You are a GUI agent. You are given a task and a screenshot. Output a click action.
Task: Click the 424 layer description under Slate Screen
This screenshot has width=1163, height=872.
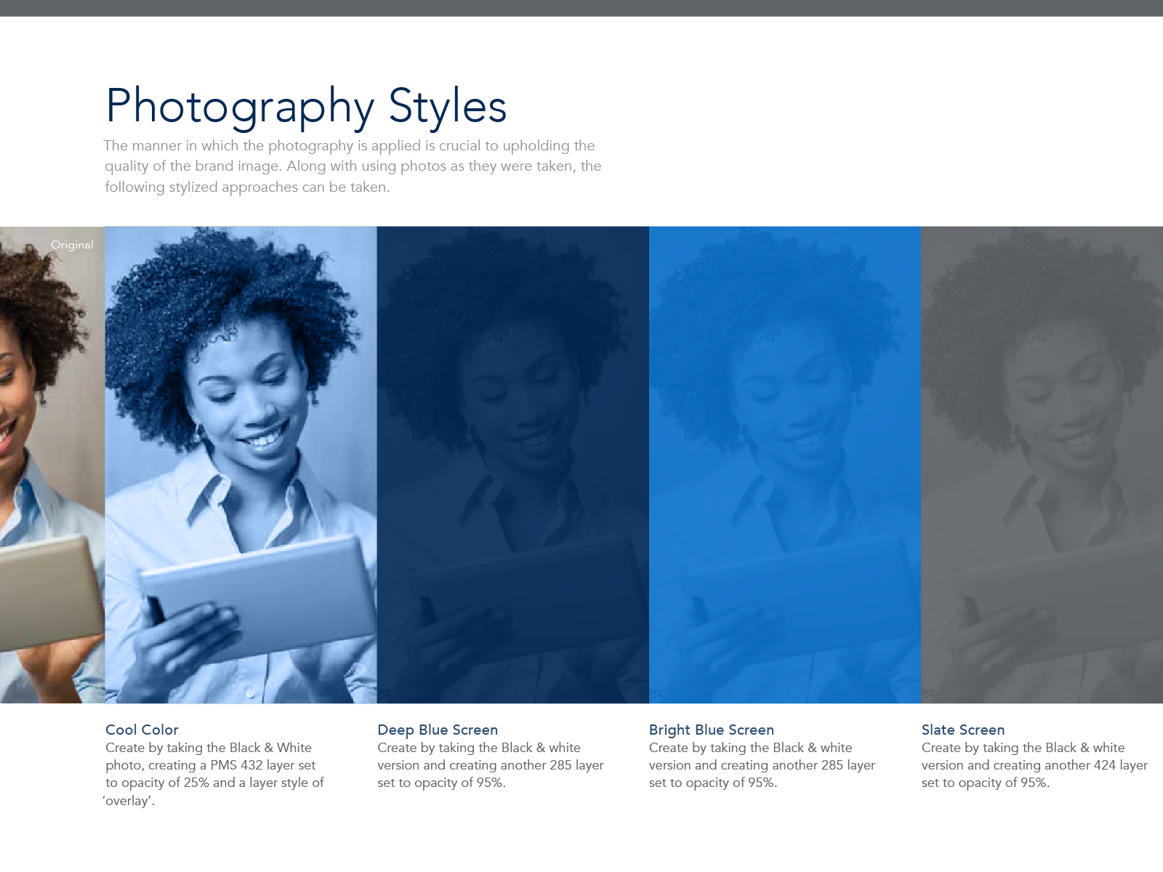coord(1034,765)
